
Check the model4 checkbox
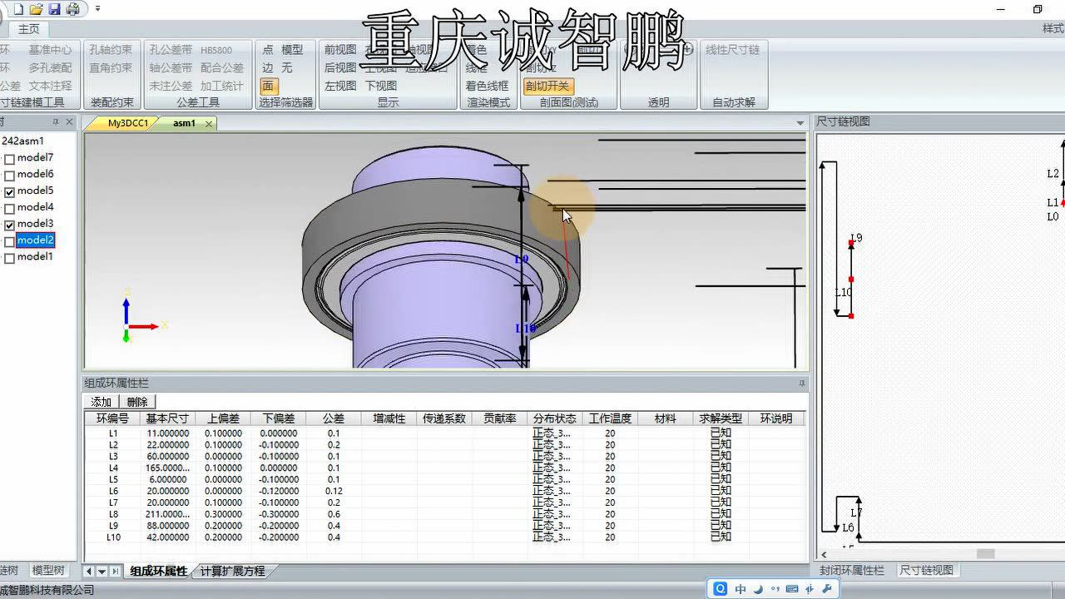pos(9,209)
